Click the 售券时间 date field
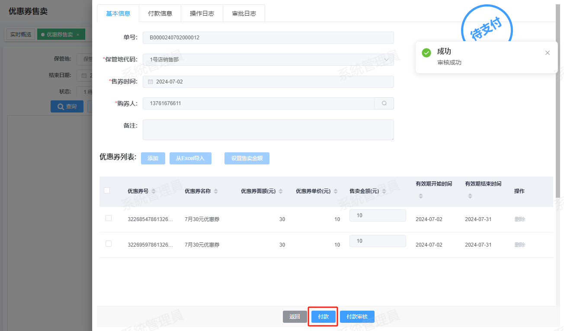The width and height of the screenshot is (564, 331). (268, 82)
